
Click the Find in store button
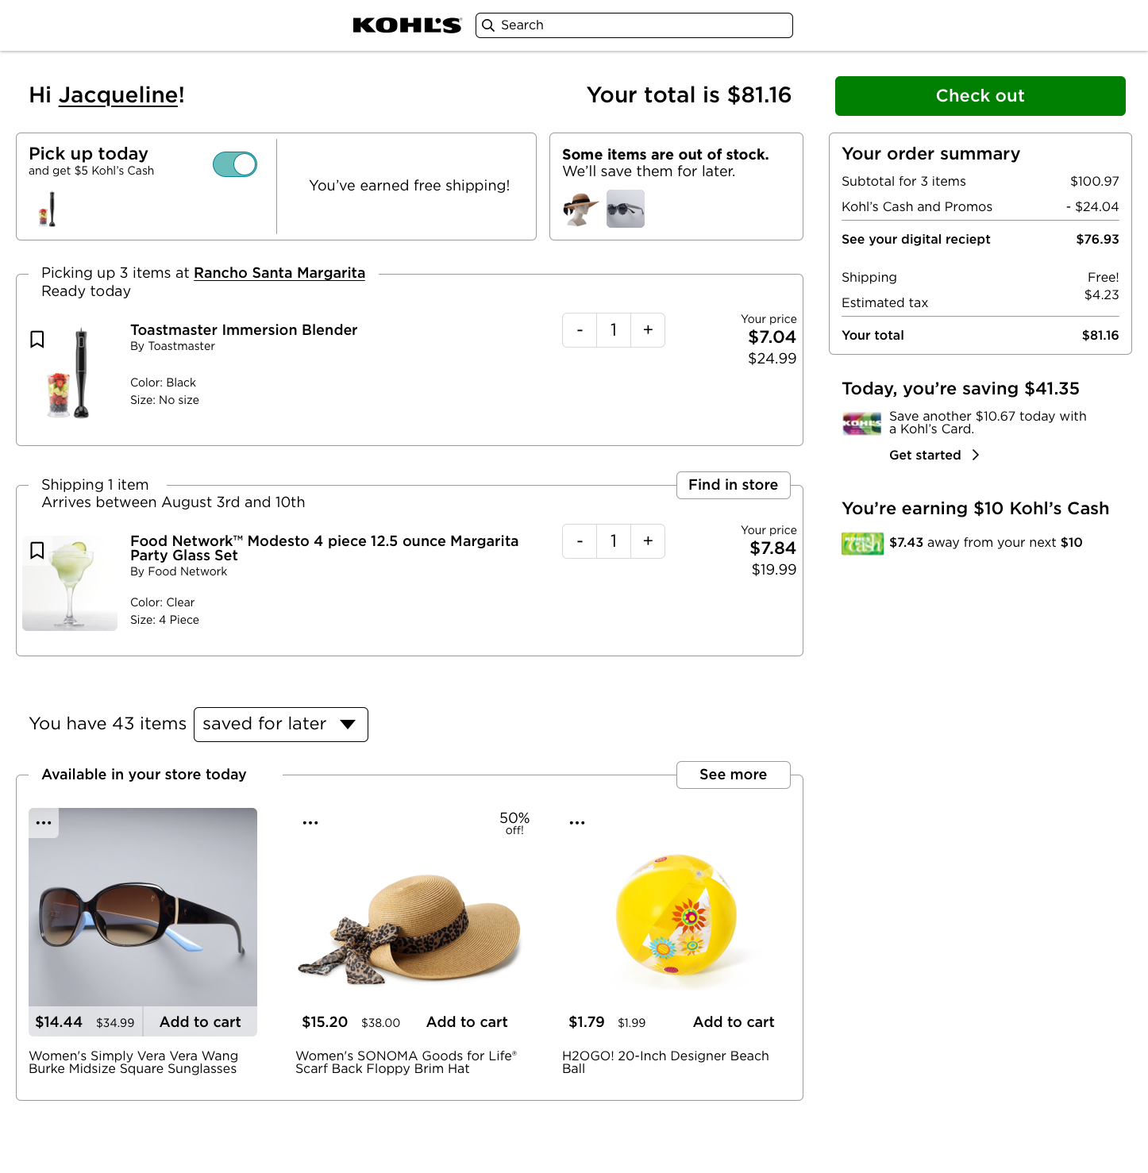tap(733, 485)
